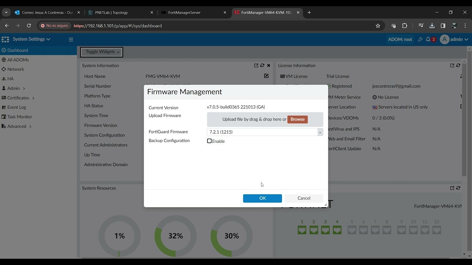Expand the Admin sidebar submenu
Image resolution: width=472 pixels, height=265 pixels.
[24, 88]
